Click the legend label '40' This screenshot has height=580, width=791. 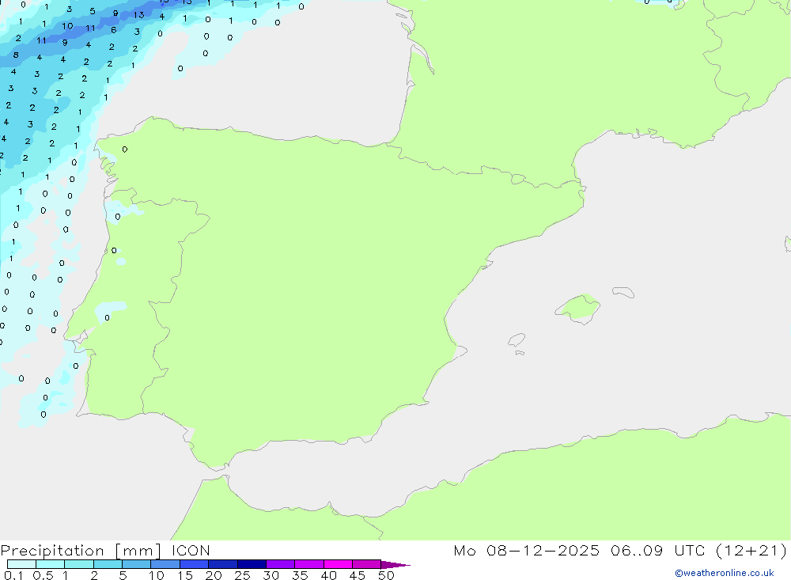(329, 575)
